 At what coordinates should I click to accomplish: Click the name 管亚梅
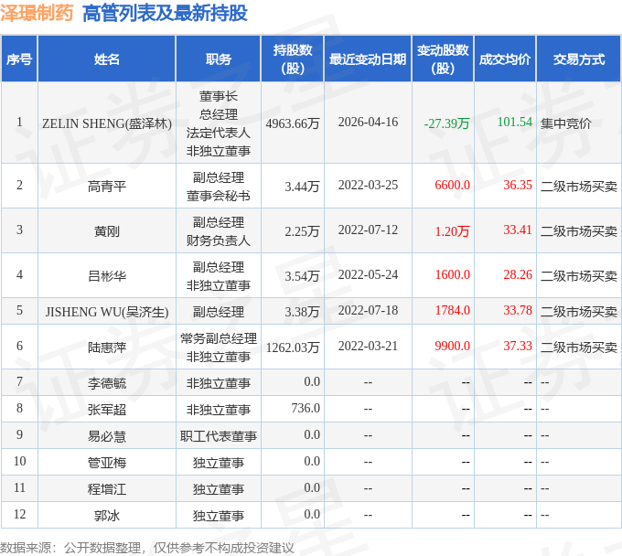[107, 464]
